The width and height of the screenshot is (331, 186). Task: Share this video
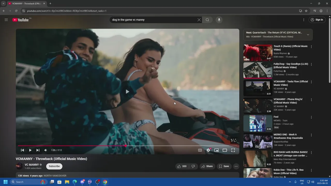207,166
